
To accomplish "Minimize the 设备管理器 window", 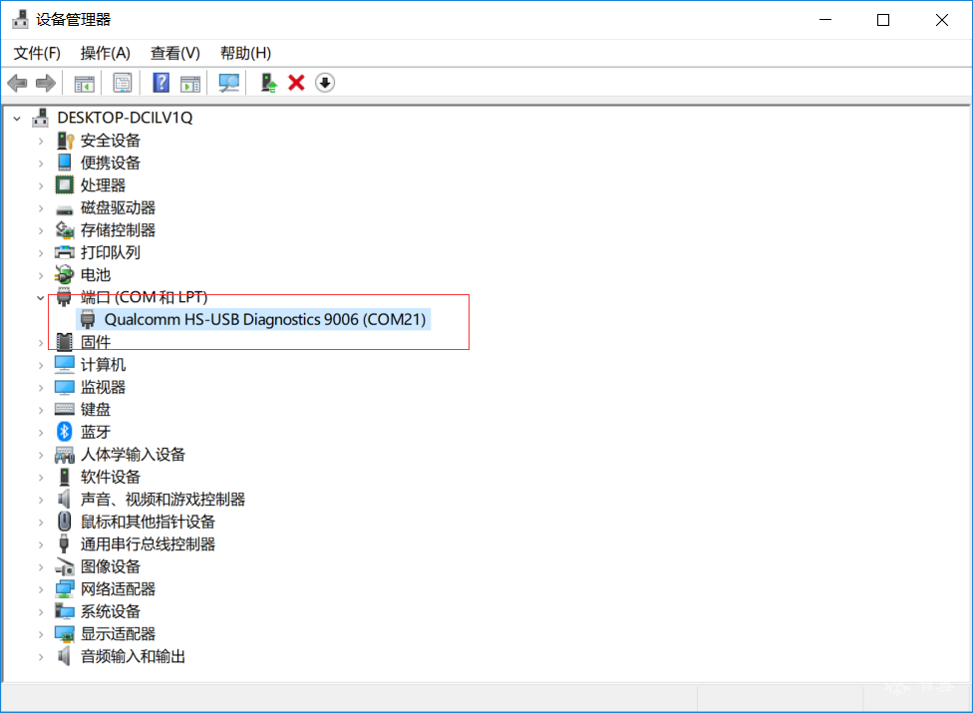I will coord(825,20).
